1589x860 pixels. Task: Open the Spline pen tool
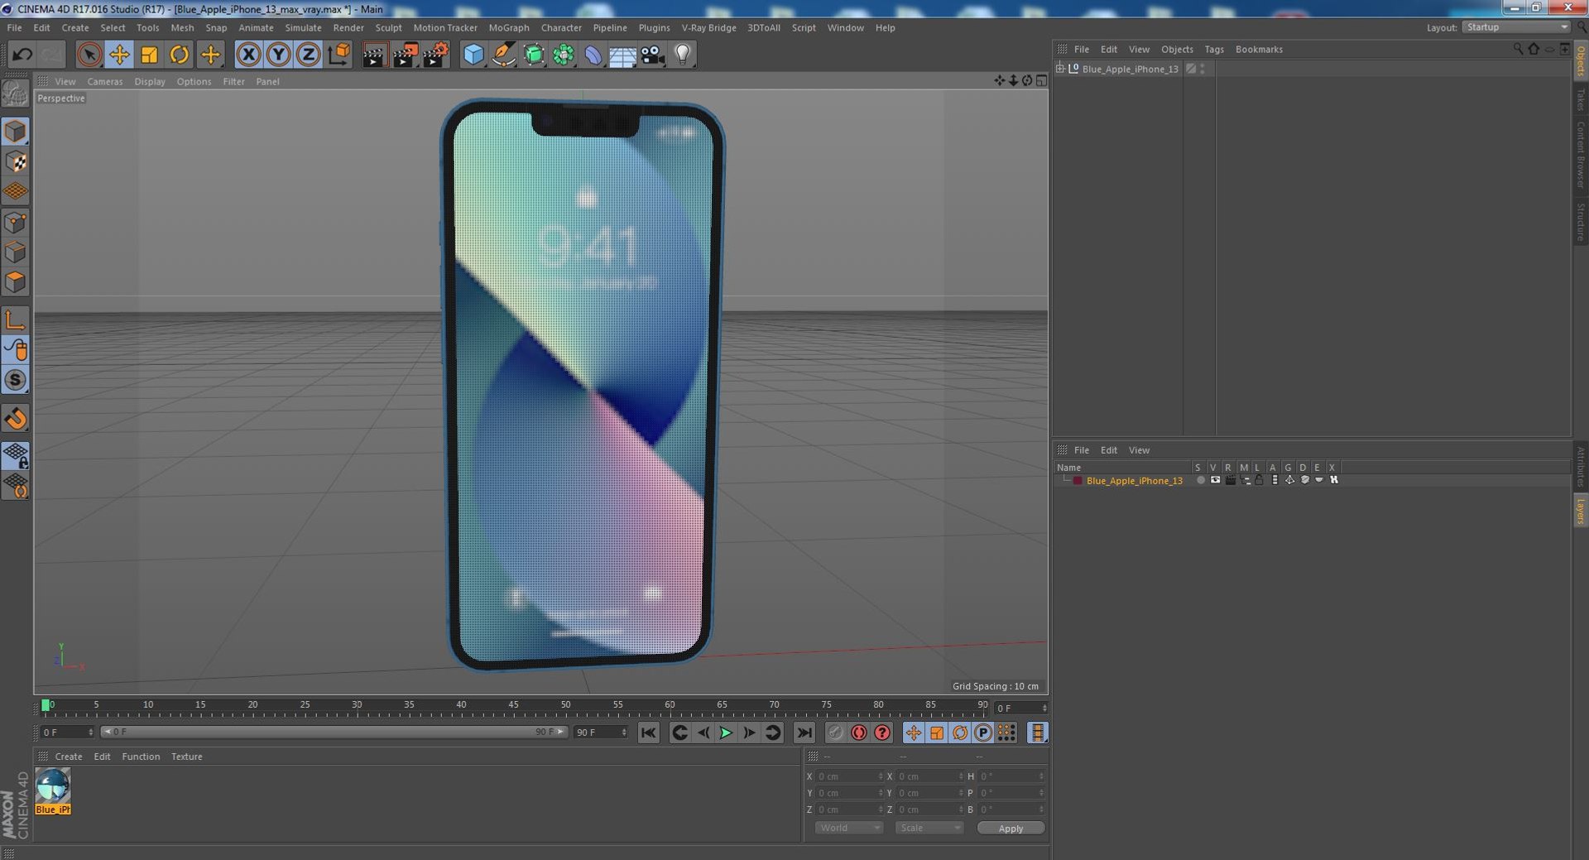tap(503, 55)
